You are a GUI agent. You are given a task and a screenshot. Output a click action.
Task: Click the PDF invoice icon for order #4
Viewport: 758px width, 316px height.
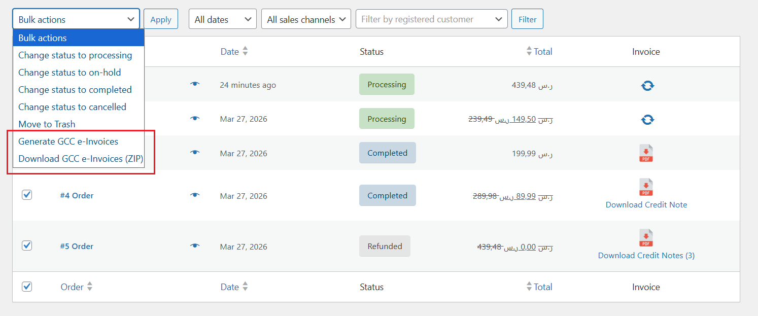646,187
